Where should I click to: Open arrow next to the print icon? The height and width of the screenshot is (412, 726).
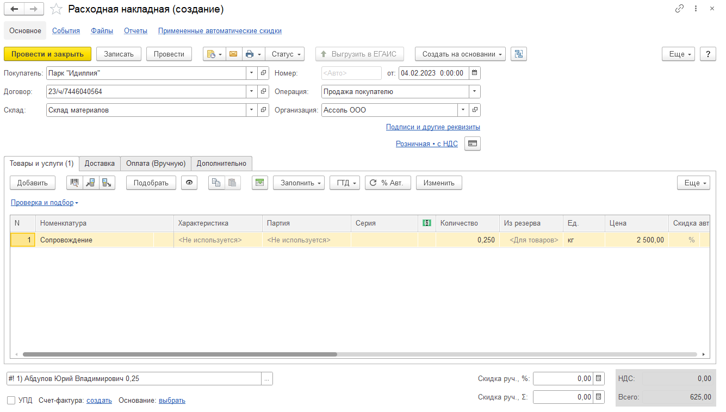(x=260, y=54)
